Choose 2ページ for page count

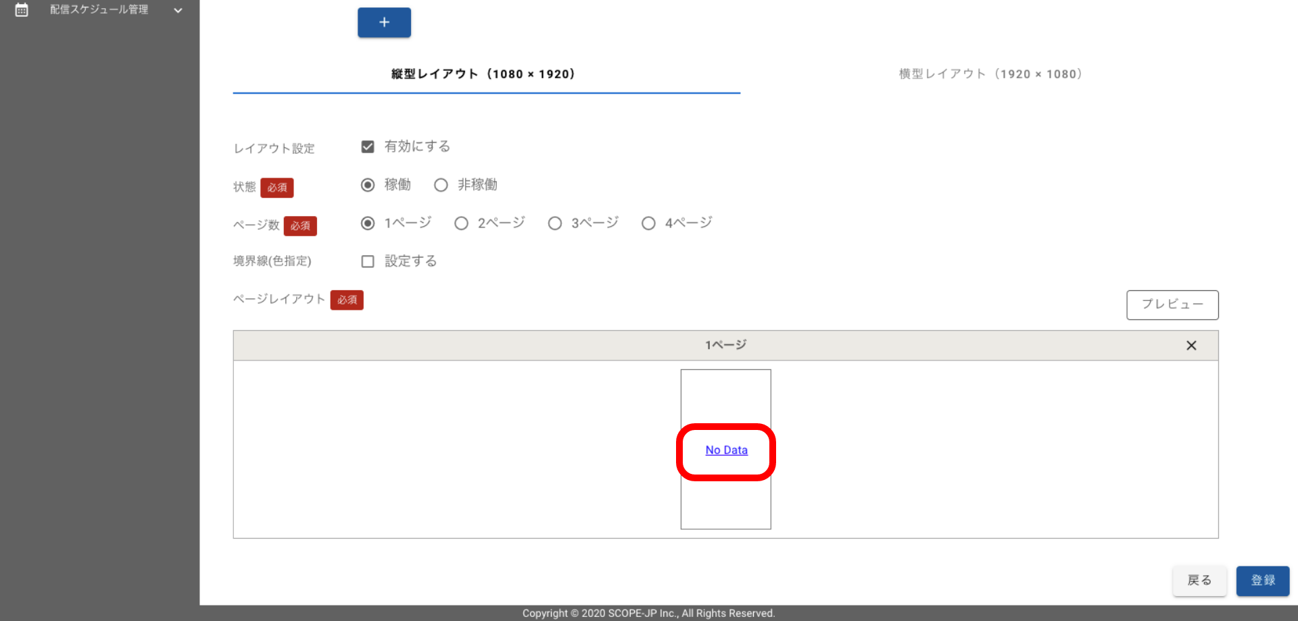[461, 223]
